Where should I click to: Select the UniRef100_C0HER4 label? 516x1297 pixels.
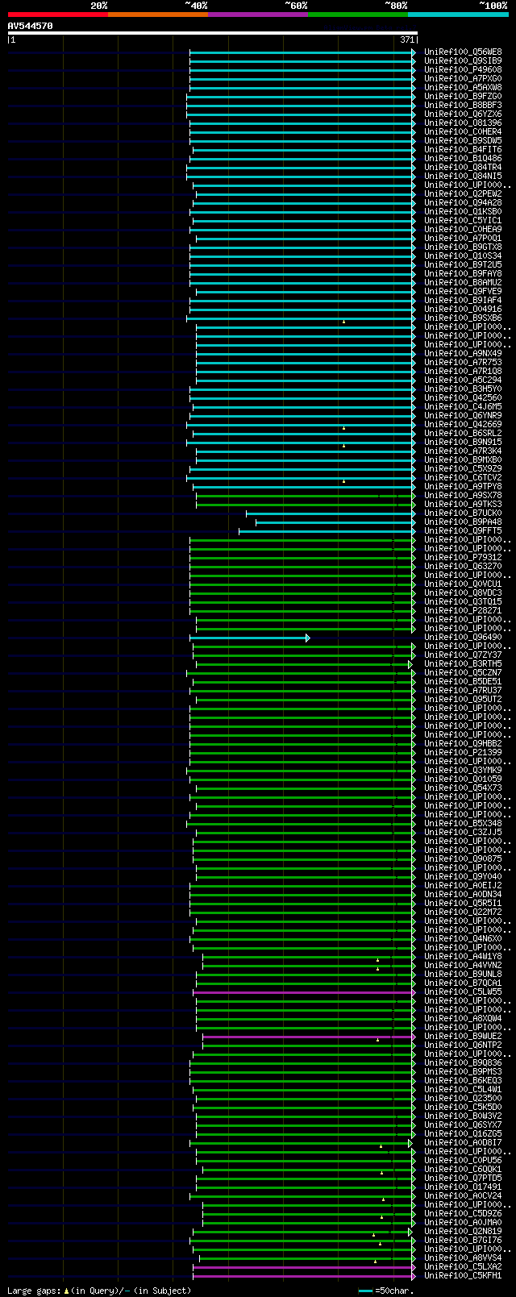[463, 131]
